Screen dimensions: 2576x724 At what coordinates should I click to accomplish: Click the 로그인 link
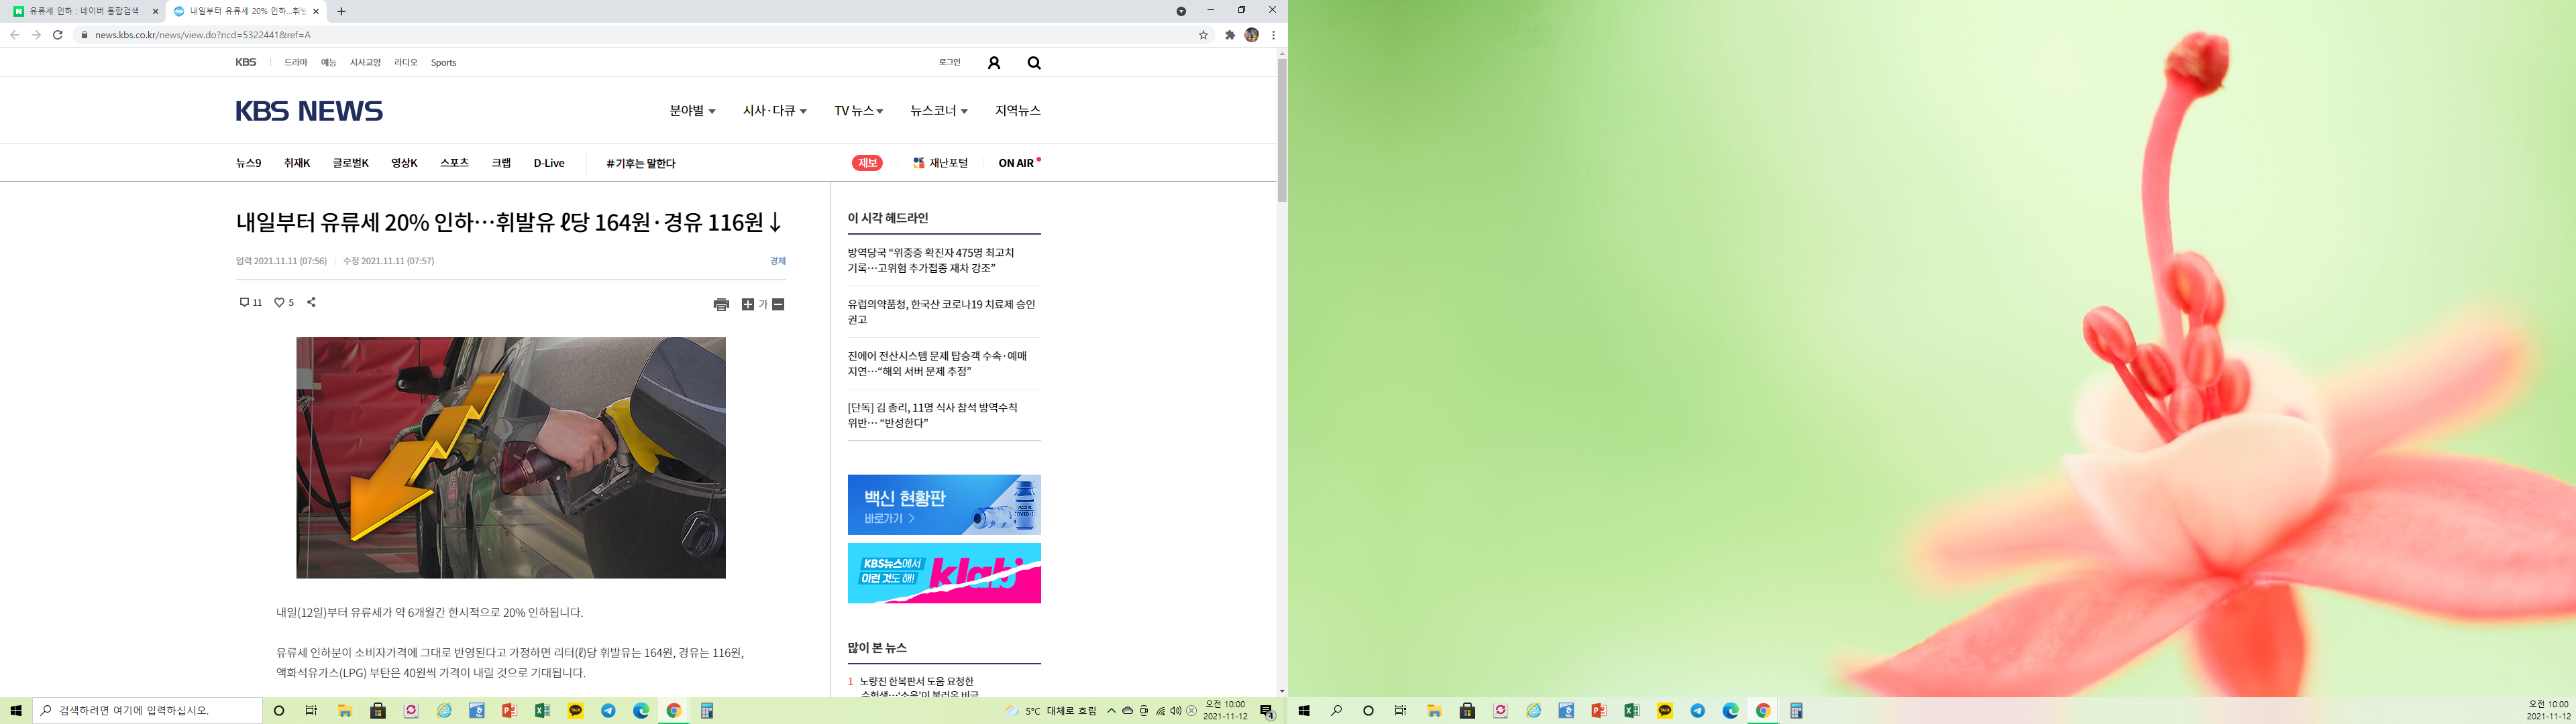pyautogui.click(x=949, y=62)
